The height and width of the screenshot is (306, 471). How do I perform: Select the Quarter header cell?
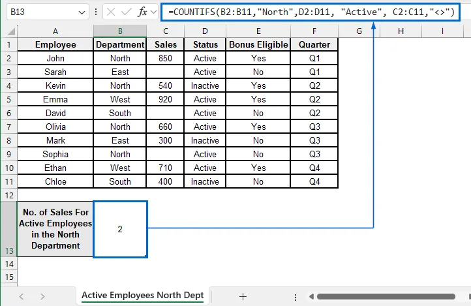click(x=314, y=44)
